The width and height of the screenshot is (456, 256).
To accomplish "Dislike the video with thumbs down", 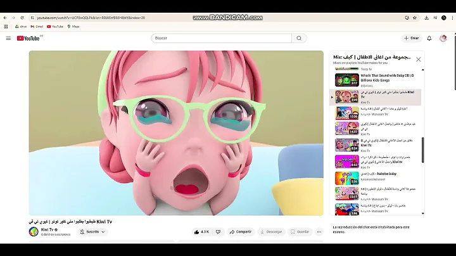I will [218, 232].
